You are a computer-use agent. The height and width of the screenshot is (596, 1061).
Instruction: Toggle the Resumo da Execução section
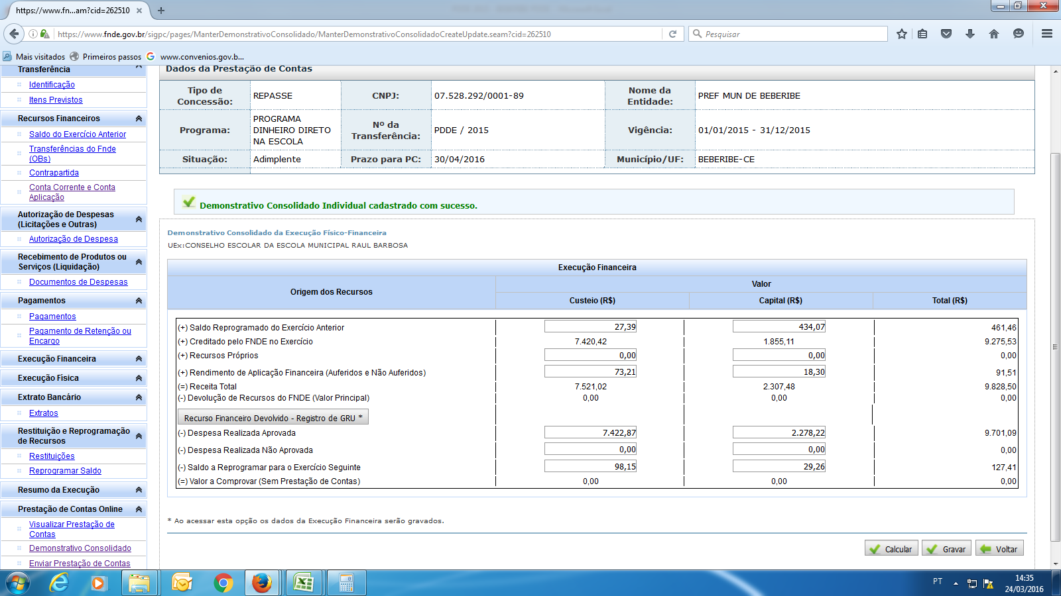(139, 490)
